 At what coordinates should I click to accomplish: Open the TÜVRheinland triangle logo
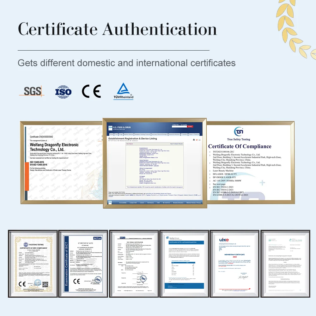123,91
